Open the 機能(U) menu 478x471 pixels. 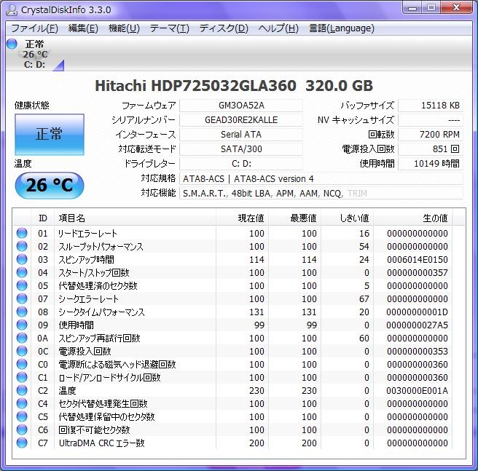(124, 28)
